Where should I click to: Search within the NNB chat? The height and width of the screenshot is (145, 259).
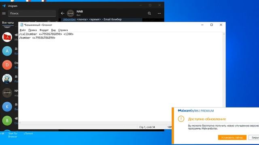[149, 13]
